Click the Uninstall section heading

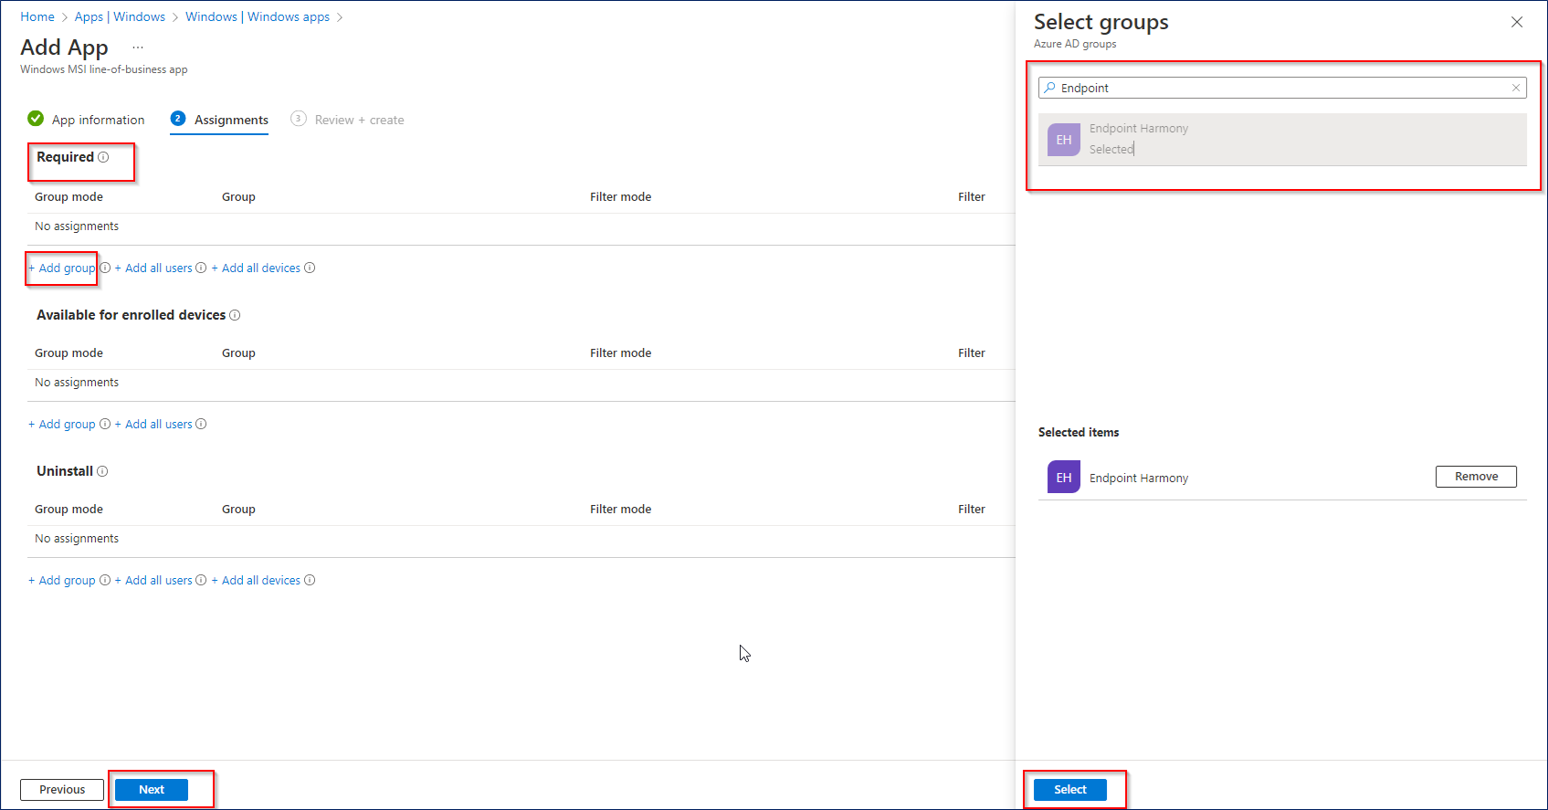[65, 471]
